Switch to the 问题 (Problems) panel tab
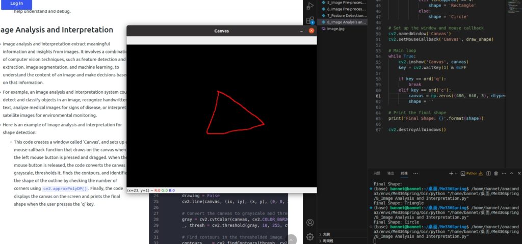The image size is (522, 244). [x=377, y=173]
